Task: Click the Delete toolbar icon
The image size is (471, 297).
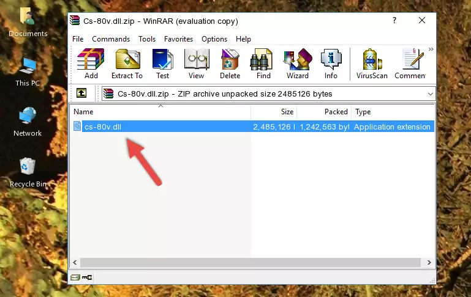Action: pos(230,64)
